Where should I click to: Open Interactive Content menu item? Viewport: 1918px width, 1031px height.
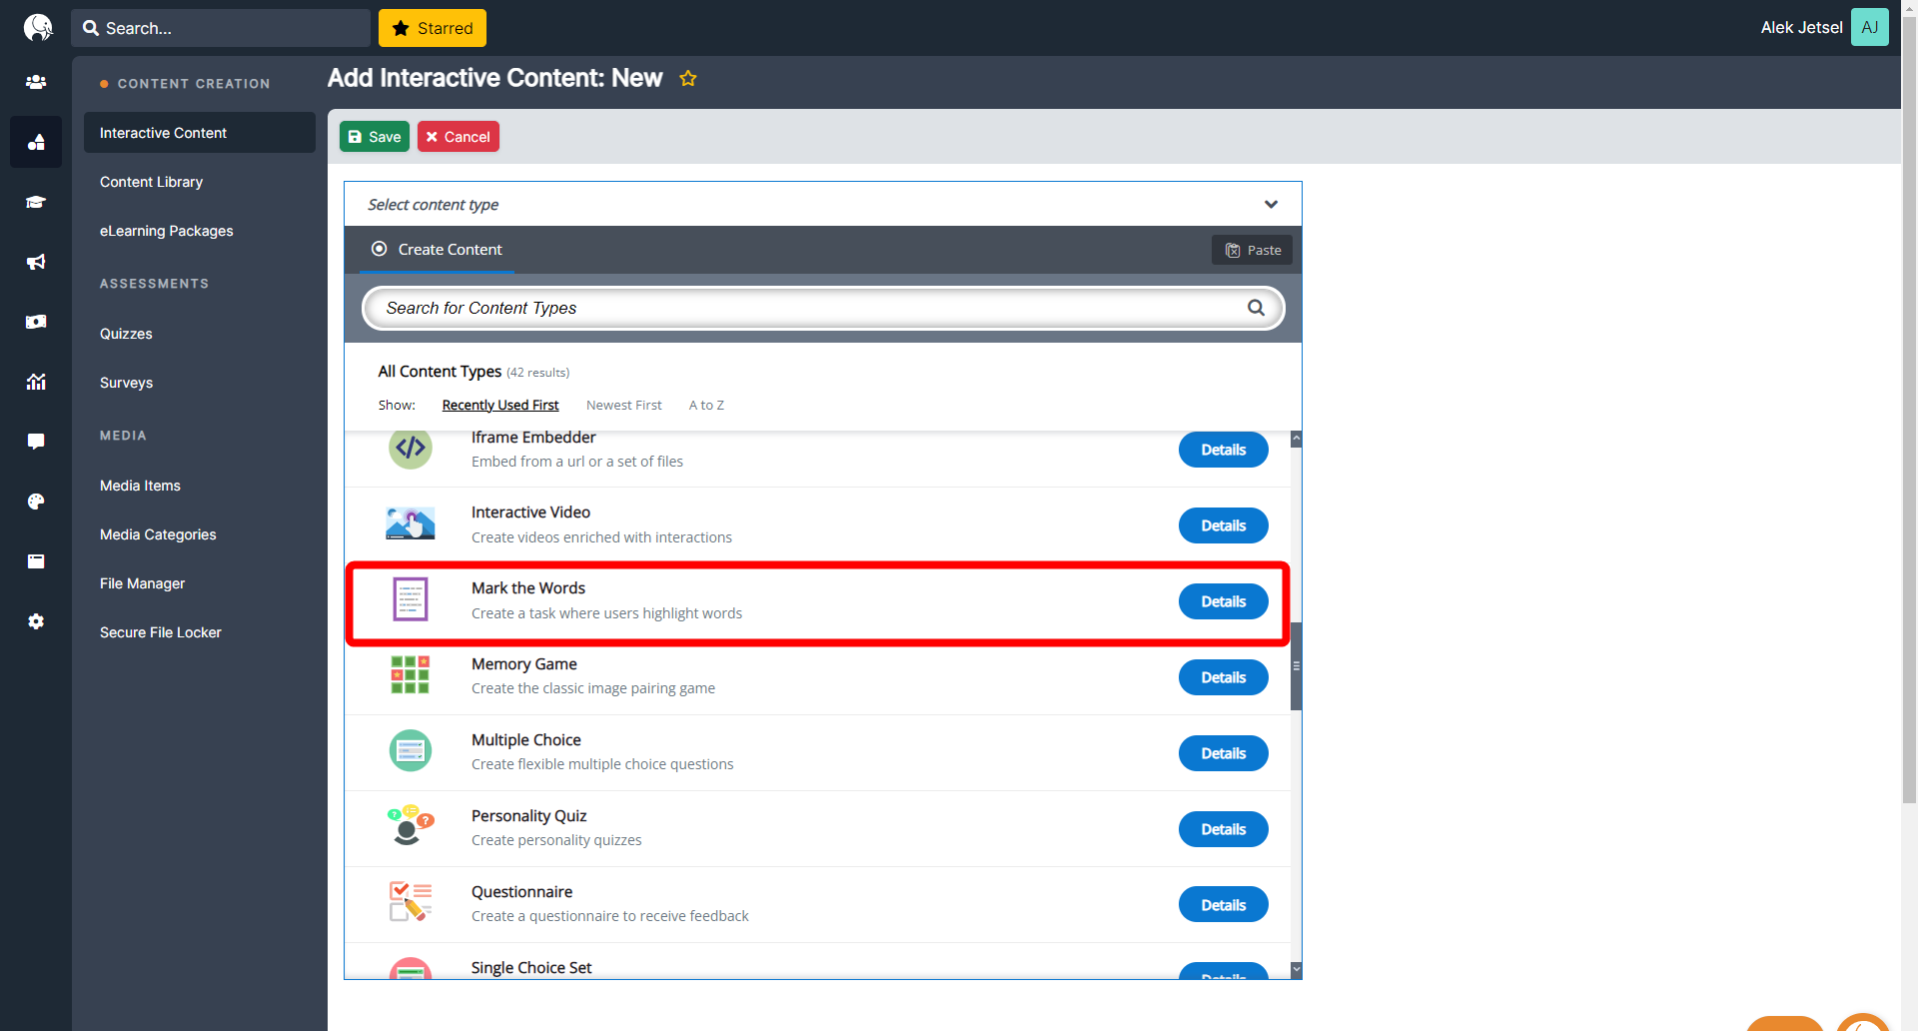(200, 133)
